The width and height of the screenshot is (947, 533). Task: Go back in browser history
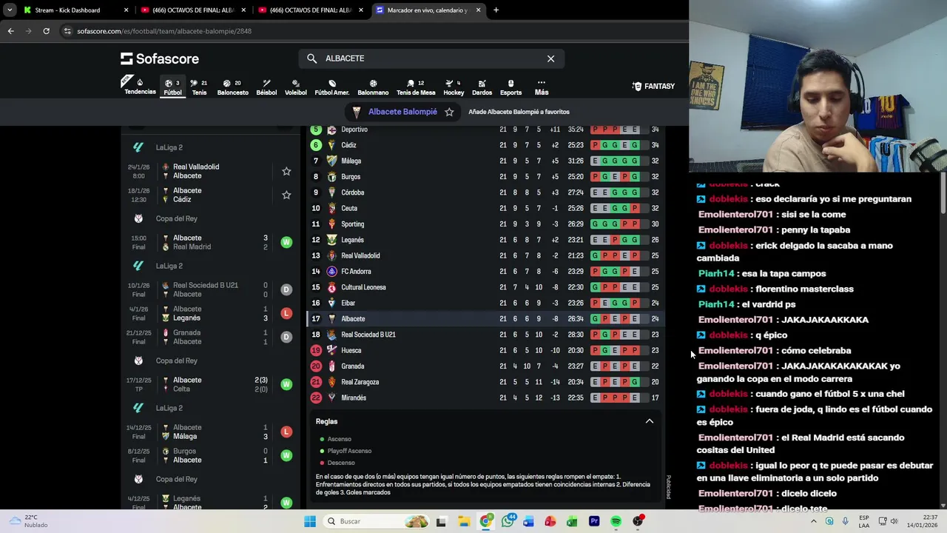(10, 31)
